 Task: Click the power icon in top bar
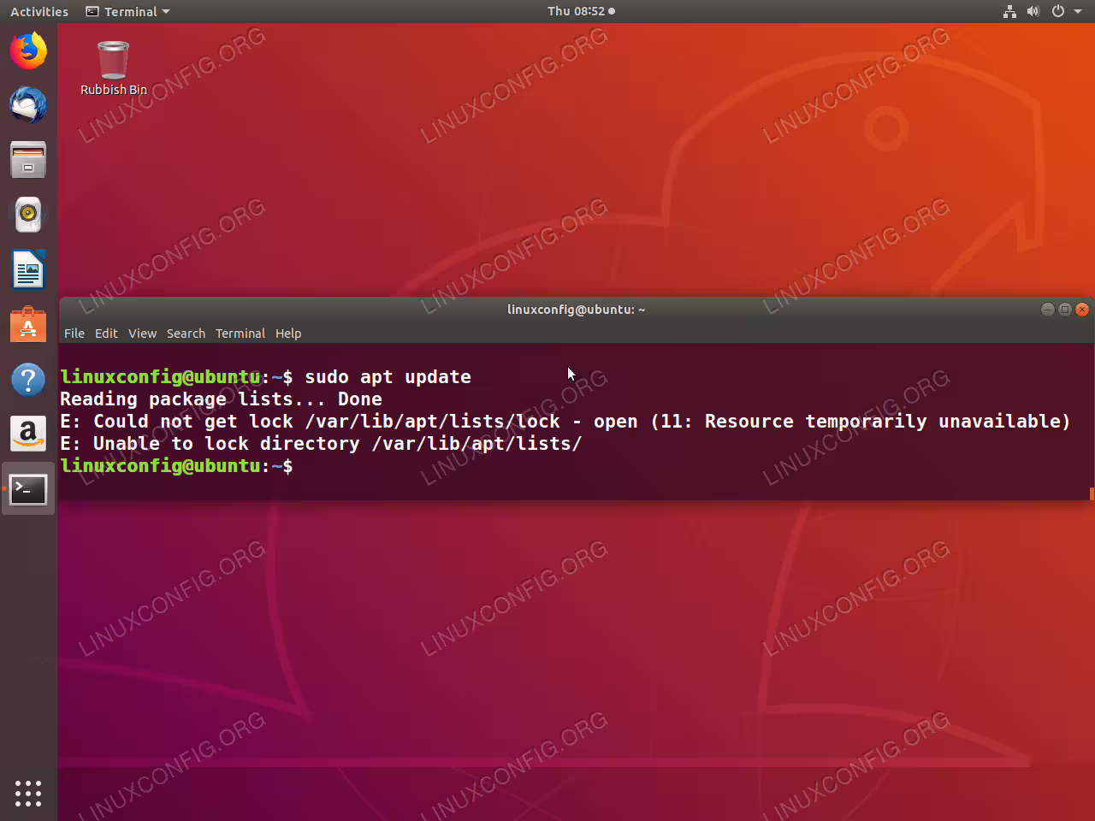1058,11
